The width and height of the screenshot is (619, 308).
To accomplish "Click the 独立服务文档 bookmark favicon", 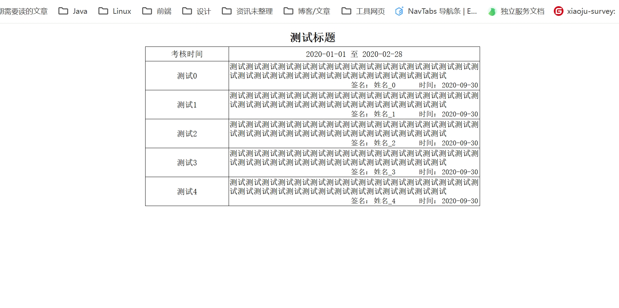I will [x=492, y=11].
